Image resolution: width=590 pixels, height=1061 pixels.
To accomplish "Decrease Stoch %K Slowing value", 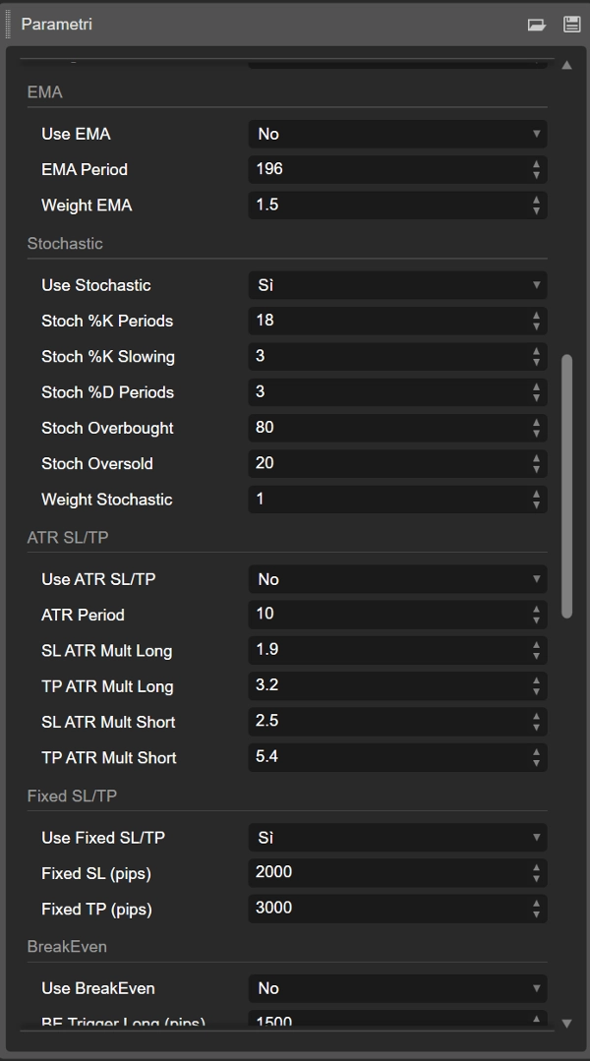I will (537, 361).
